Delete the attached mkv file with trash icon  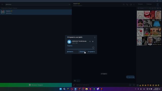(x=93, y=41)
